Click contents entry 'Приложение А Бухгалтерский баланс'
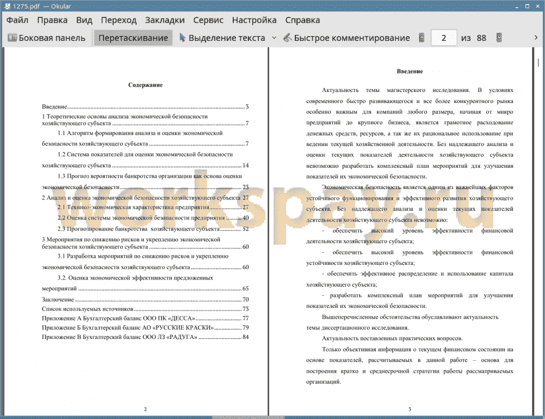The image size is (545, 419). pos(146,318)
